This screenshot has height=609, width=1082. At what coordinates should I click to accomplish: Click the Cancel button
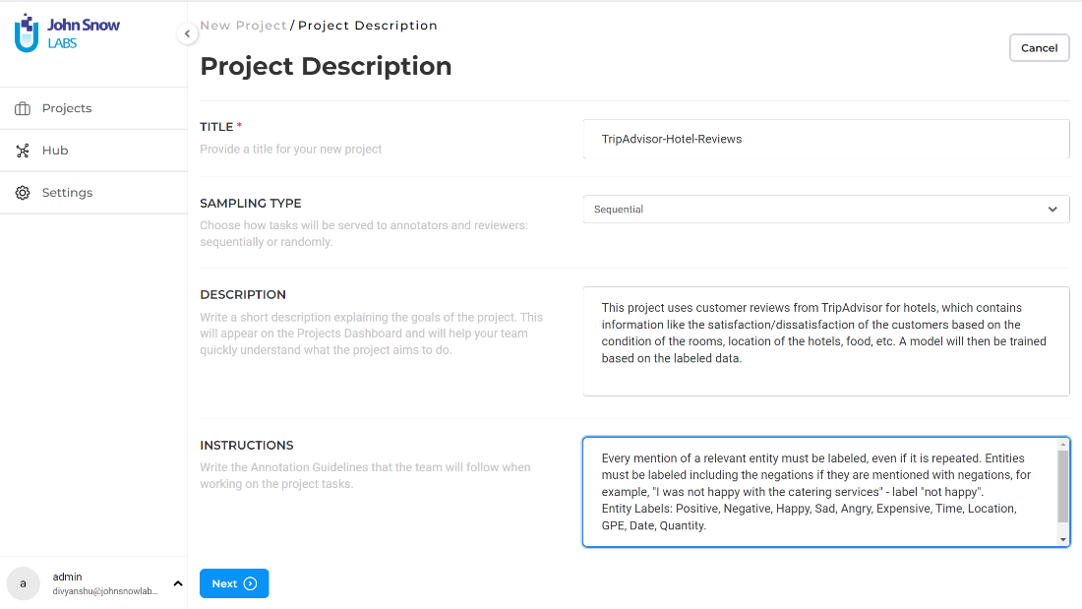(1040, 47)
